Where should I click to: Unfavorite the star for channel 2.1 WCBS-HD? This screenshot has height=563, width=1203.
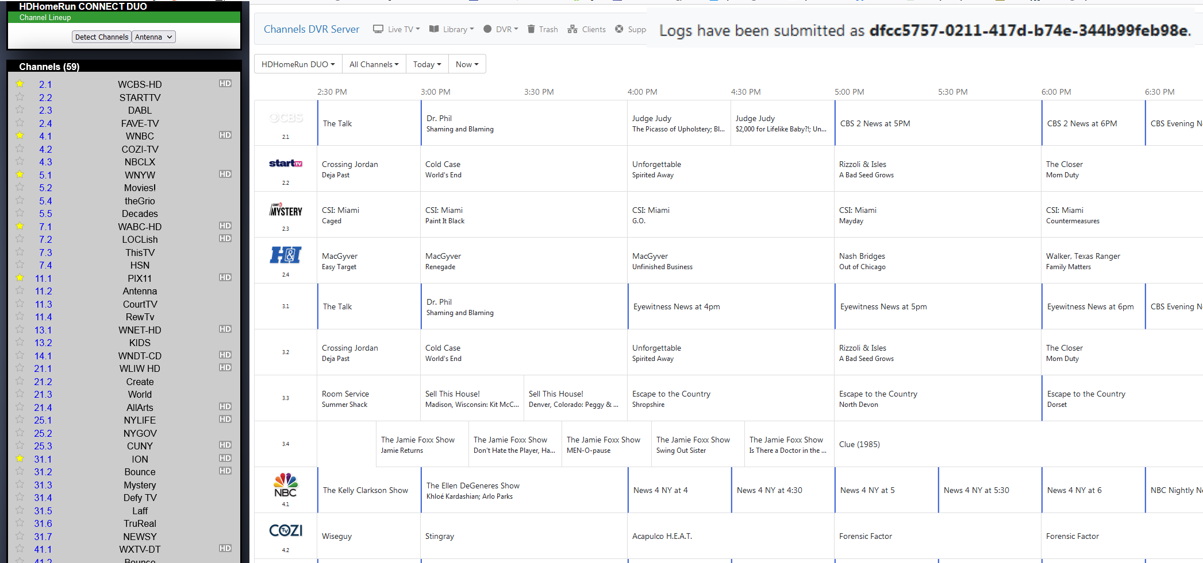tap(20, 84)
